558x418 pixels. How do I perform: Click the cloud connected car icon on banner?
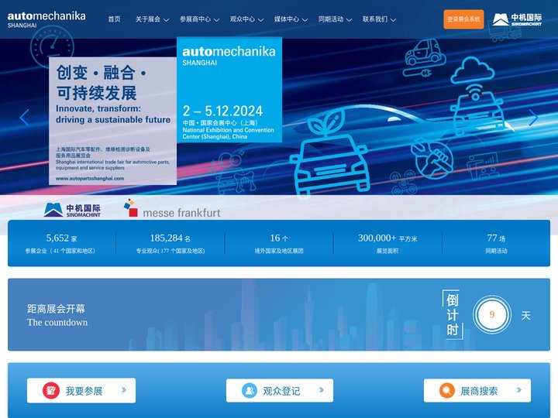point(477,94)
